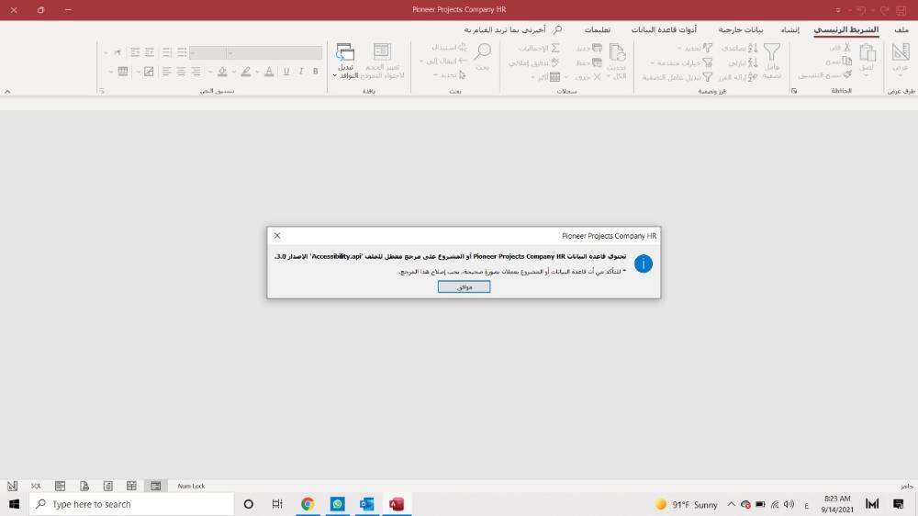This screenshot has height=516, width=918.
Task: Click the Toggle Filter icon
Action: point(708,77)
